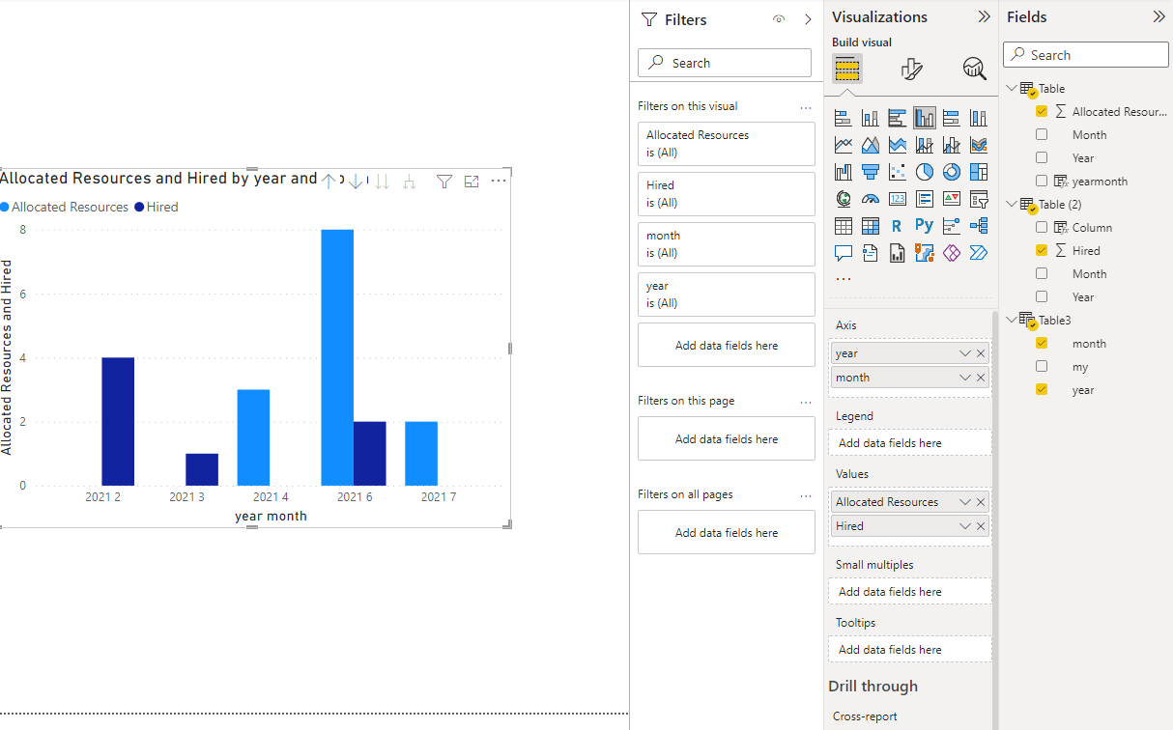Select the 100% stacked bar chart visualization
1173x730 pixels.
[x=952, y=118]
